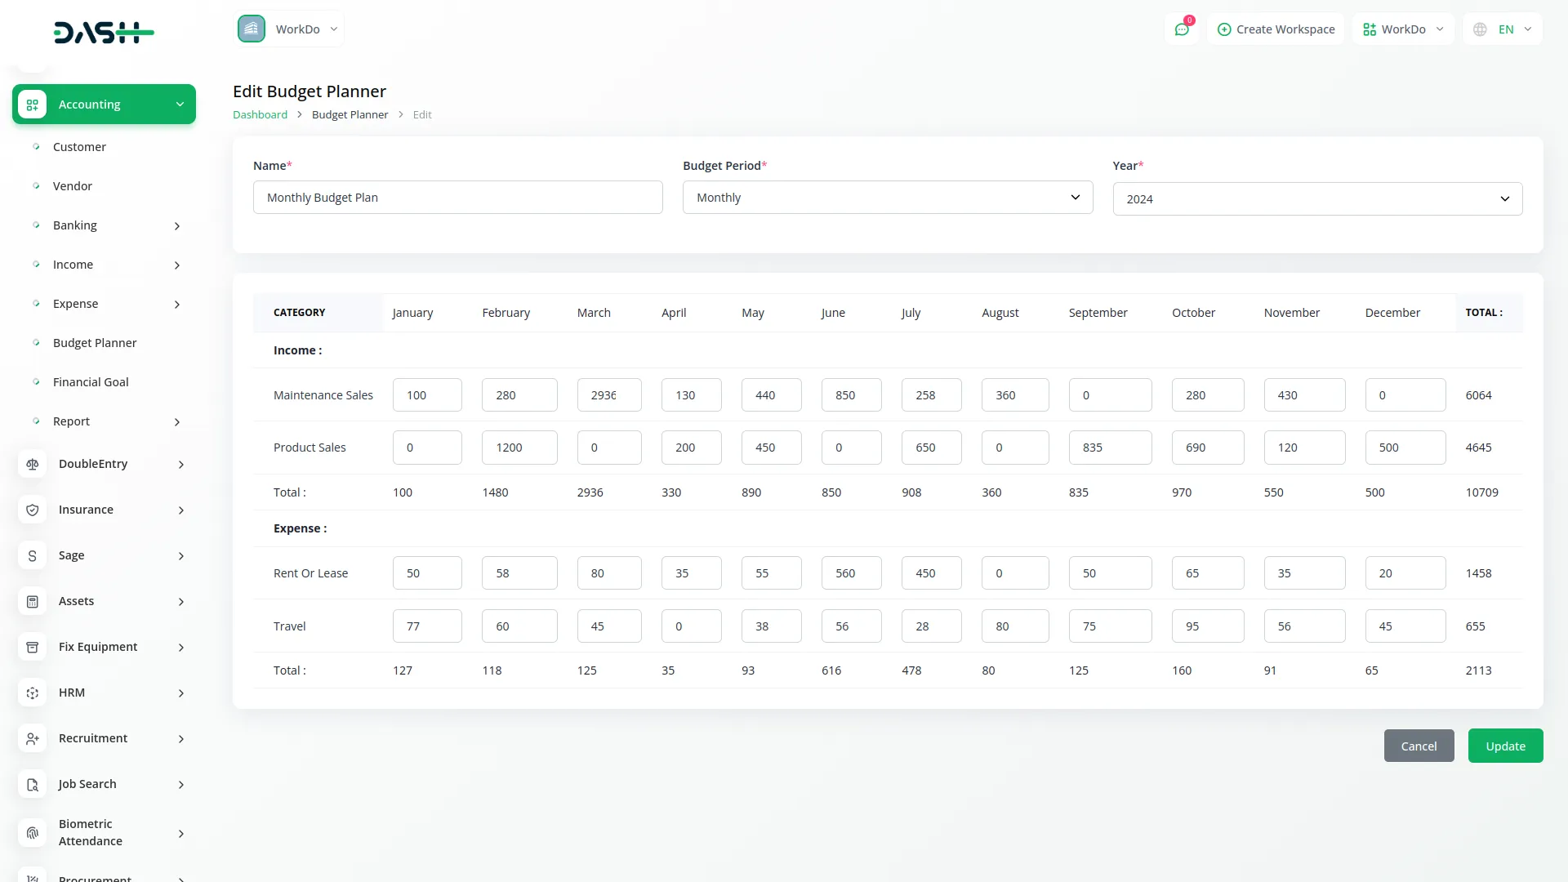Click the globe language icon
This screenshot has height=882, width=1568.
(1479, 29)
